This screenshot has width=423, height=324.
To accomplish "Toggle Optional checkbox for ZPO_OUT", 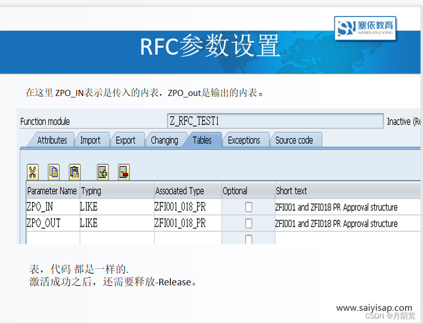I will point(249,224).
